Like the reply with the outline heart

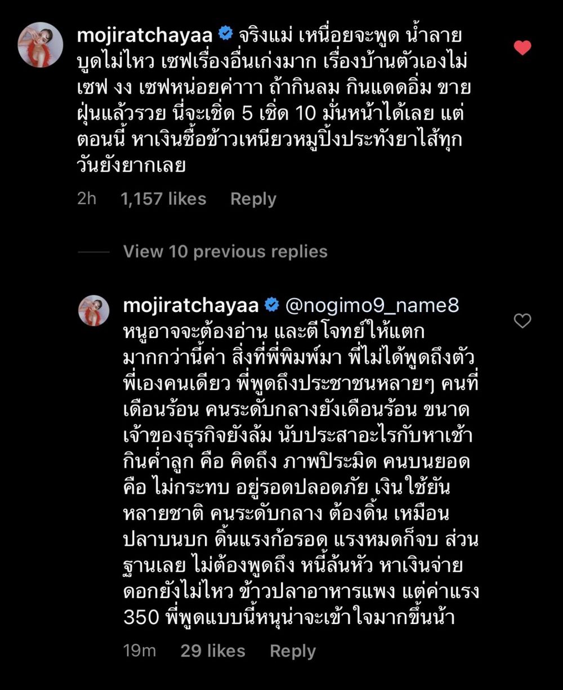coord(522,321)
